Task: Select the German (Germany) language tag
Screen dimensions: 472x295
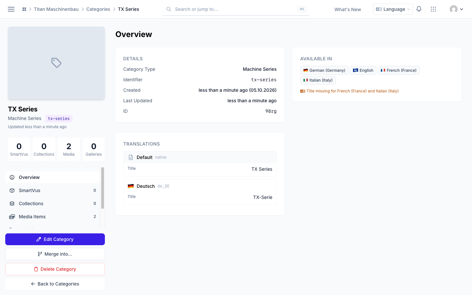Action: (324, 70)
